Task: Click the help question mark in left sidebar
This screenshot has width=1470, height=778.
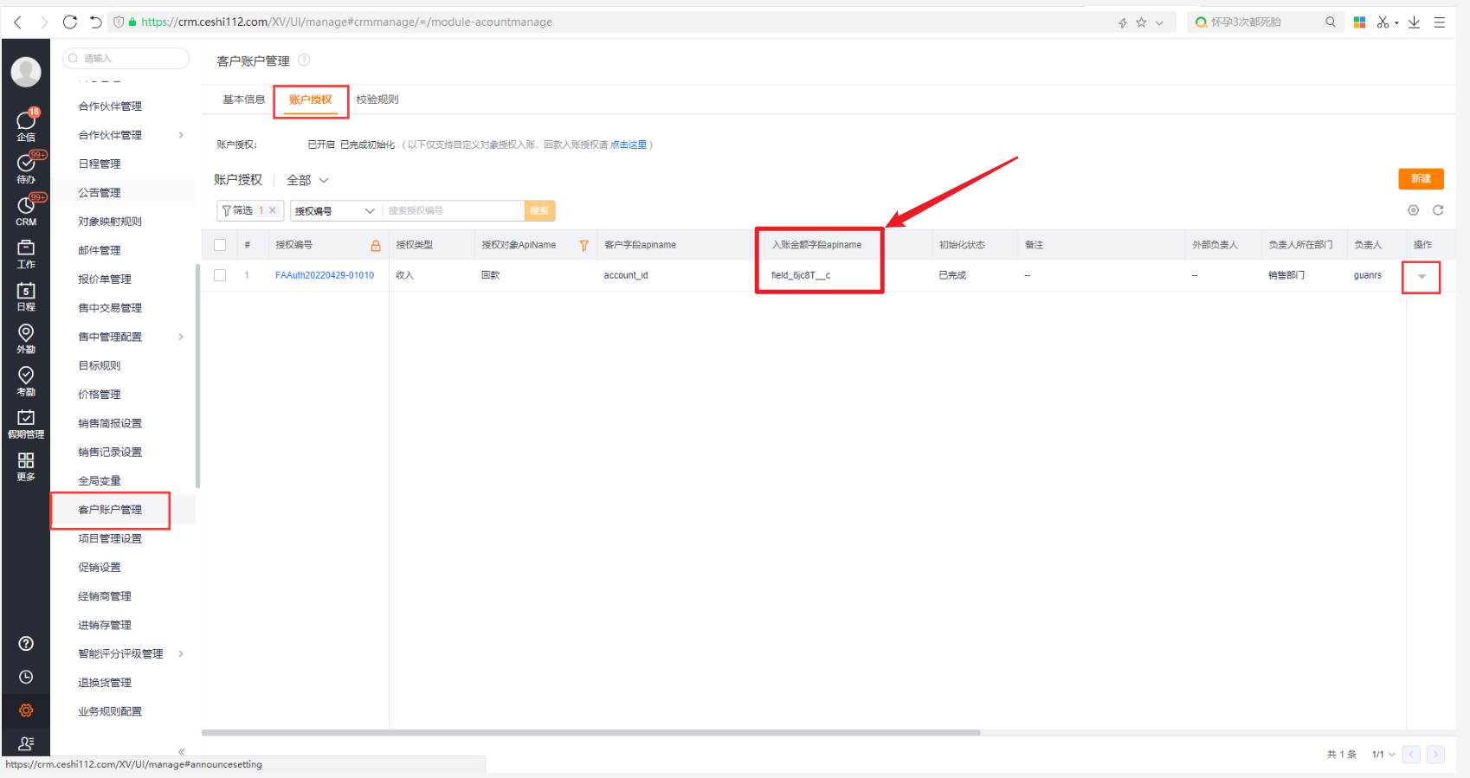Action: coord(26,643)
